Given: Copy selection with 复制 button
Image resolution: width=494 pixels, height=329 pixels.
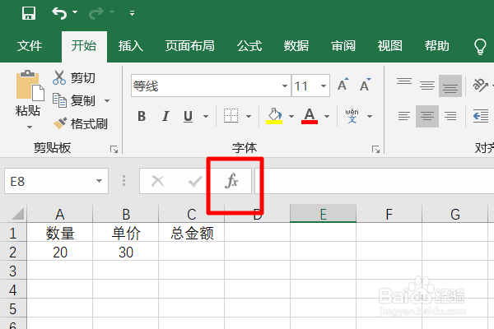Looking at the screenshot, I should pos(74,100).
